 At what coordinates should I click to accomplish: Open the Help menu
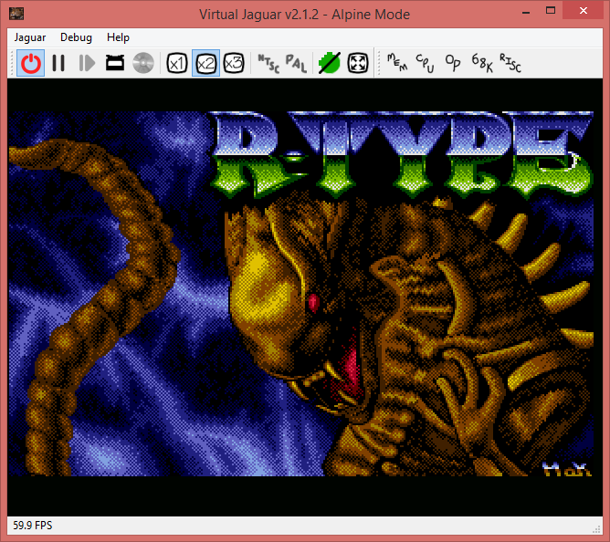click(x=118, y=37)
